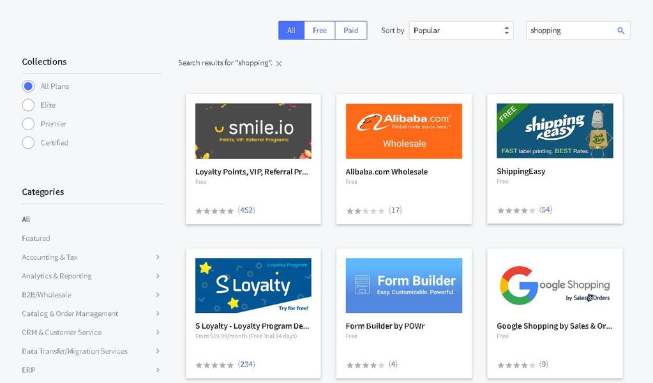Click star rating of S Loyalty app
This screenshot has height=383, width=653.
[x=214, y=365]
